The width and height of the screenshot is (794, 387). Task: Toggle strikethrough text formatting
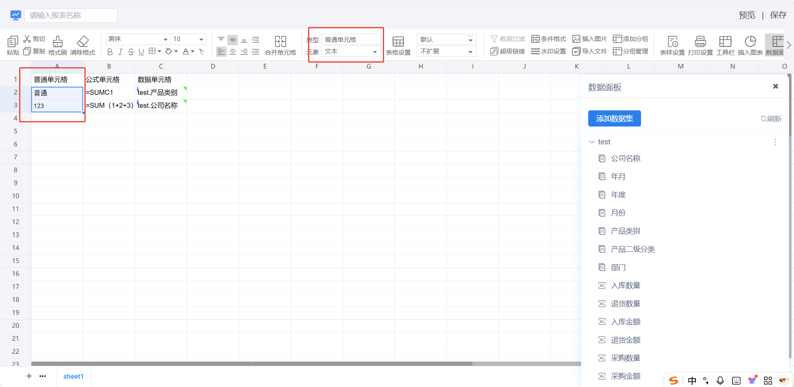[x=131, y=52]
